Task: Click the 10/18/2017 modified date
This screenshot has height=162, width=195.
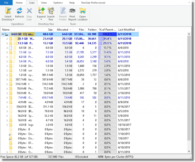Action: pos(124,125)
